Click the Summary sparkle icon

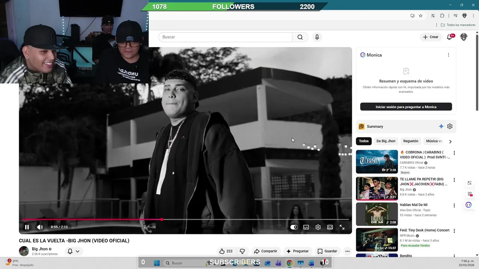pyautogui.click(x=441, y=127)
